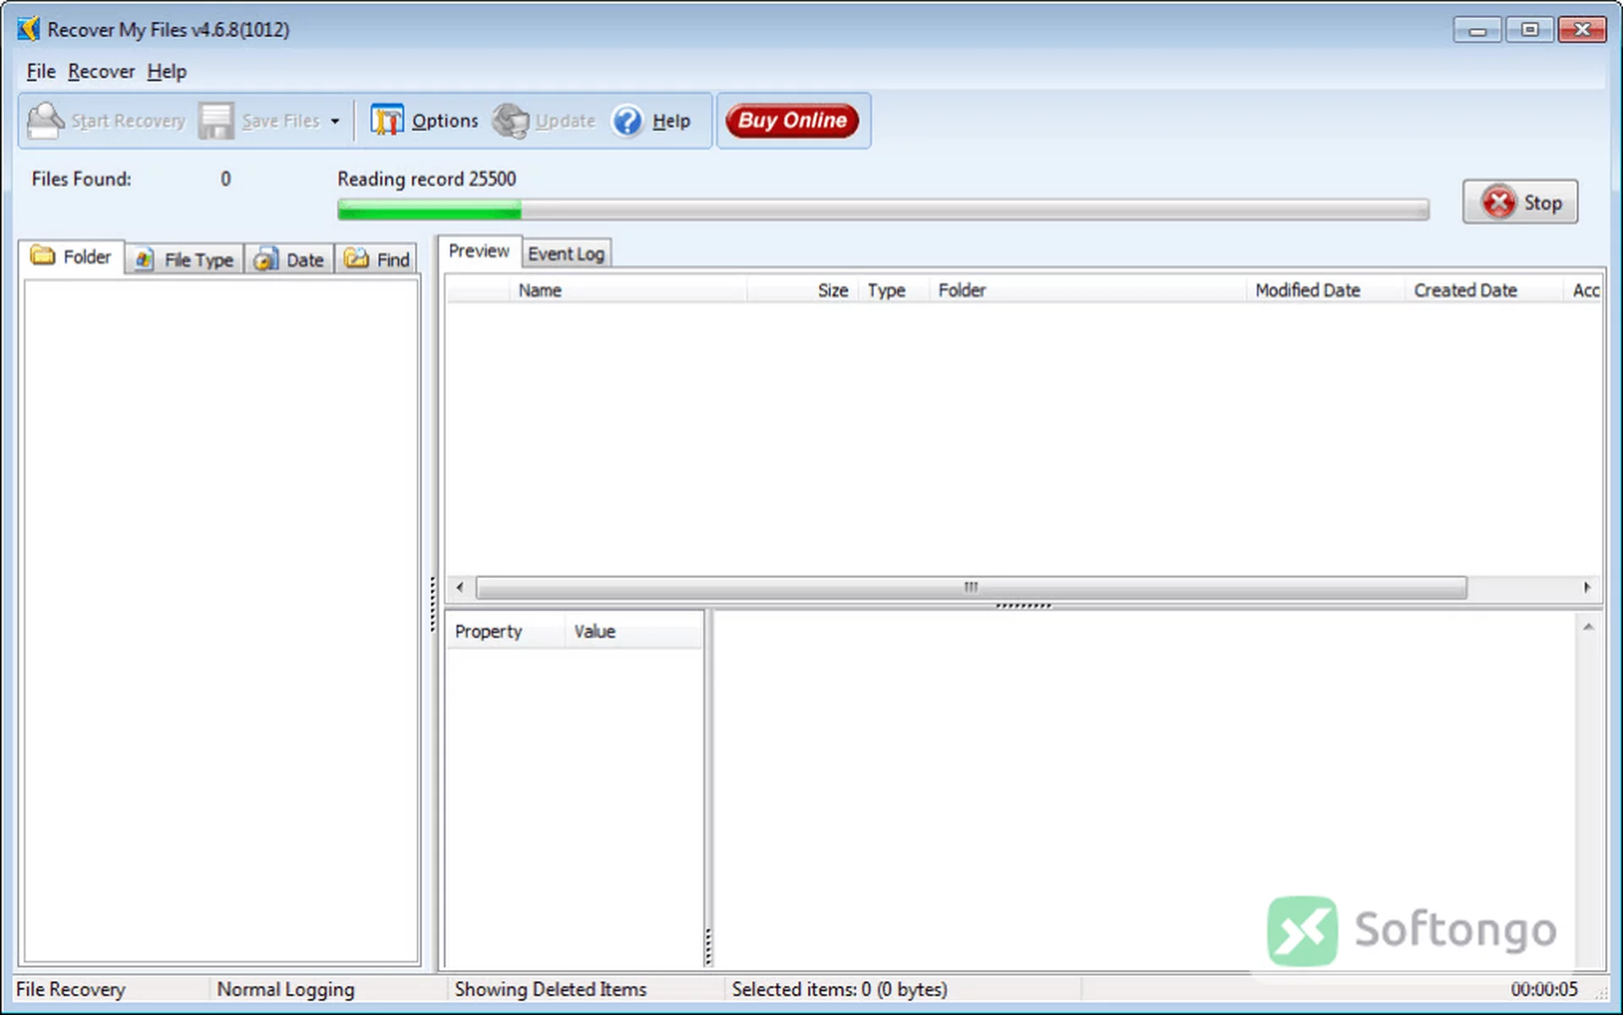Open the Save Files dropdown arrow

[335, 122]
